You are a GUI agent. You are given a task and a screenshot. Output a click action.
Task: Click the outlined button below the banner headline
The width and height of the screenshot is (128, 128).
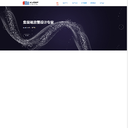coord(27,36)
